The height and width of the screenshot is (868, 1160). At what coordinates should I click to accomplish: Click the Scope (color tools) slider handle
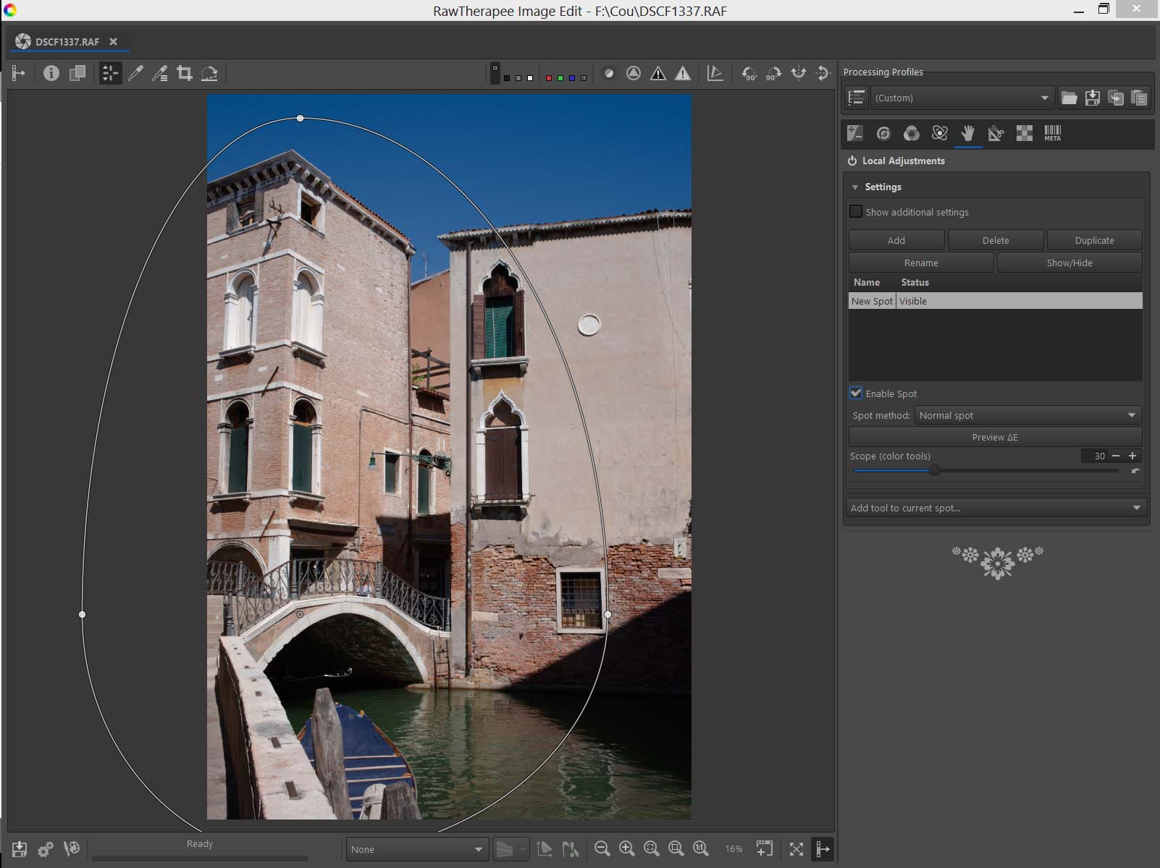(x=935, y=471)
